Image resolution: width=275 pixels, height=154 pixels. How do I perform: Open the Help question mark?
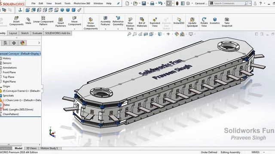click(261, 3)
